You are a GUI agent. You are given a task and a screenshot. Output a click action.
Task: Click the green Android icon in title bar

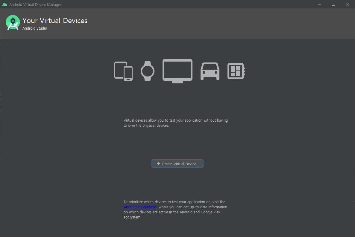click(5, 4)
